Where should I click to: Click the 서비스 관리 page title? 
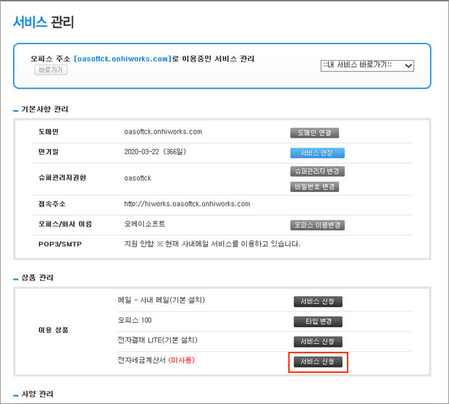coord(43,22)
